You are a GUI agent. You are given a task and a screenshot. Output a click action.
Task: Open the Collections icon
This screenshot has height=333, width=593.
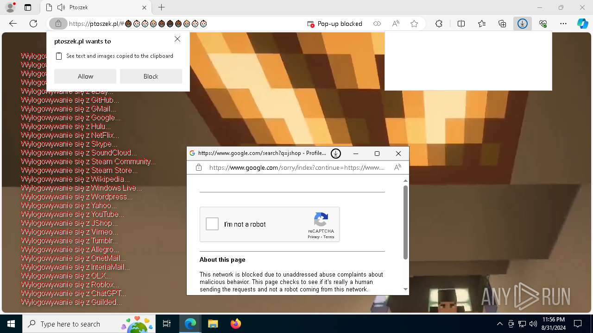point(502,24)
